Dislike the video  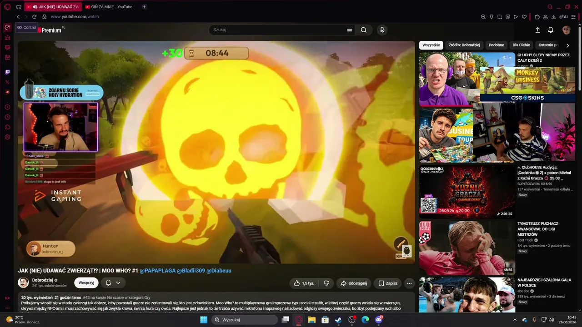coord(326,283)
